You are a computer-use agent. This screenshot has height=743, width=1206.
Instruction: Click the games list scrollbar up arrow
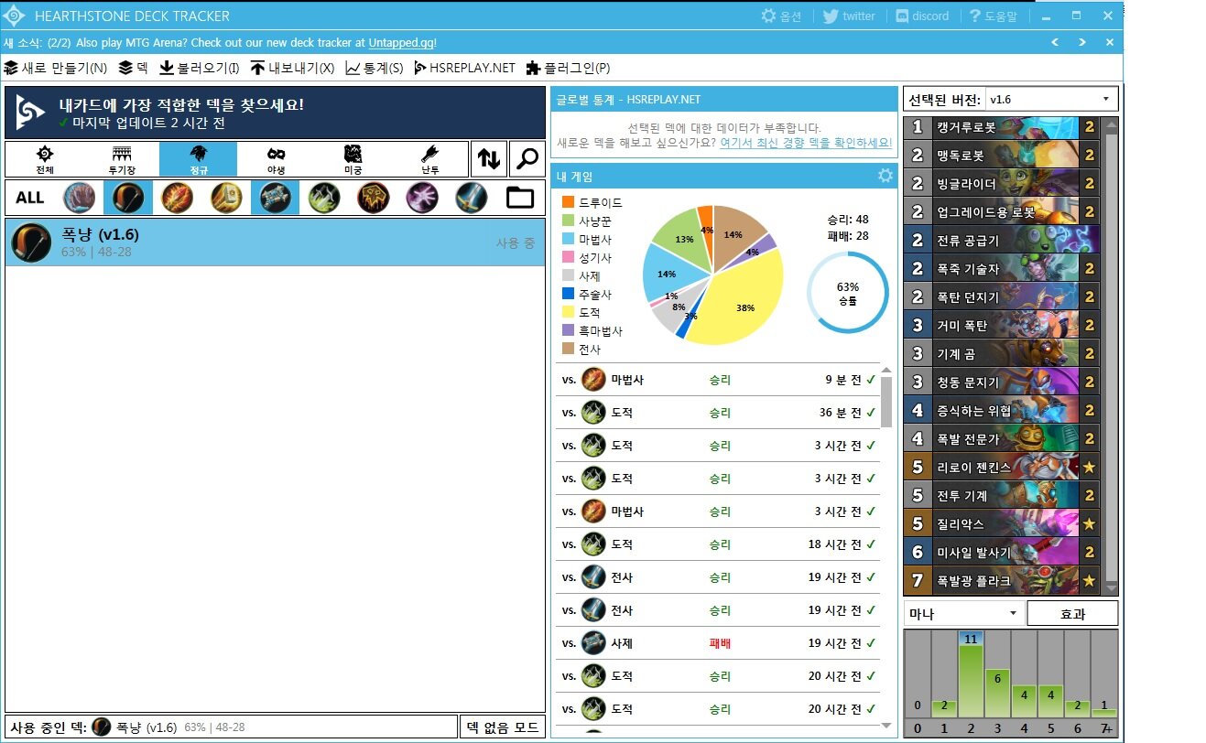885,369
